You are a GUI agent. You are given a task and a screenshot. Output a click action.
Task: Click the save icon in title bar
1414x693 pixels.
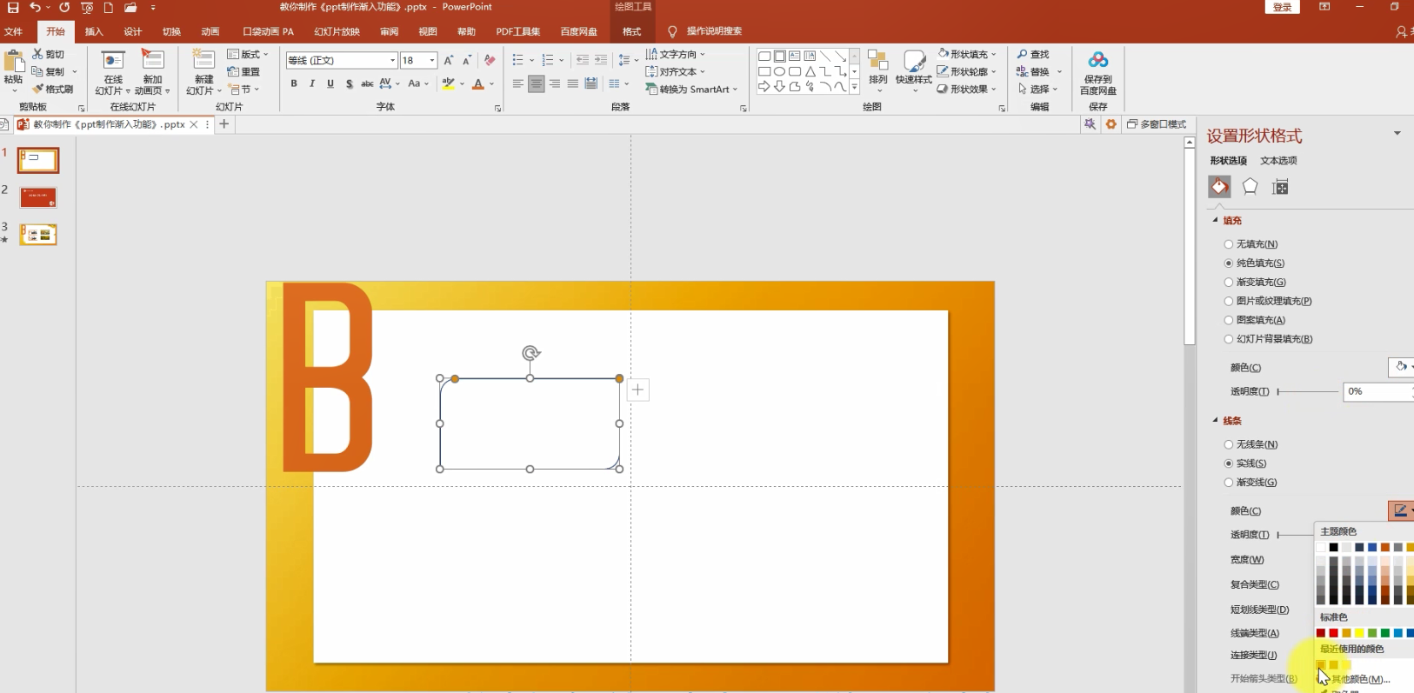[x=13, y=8]
